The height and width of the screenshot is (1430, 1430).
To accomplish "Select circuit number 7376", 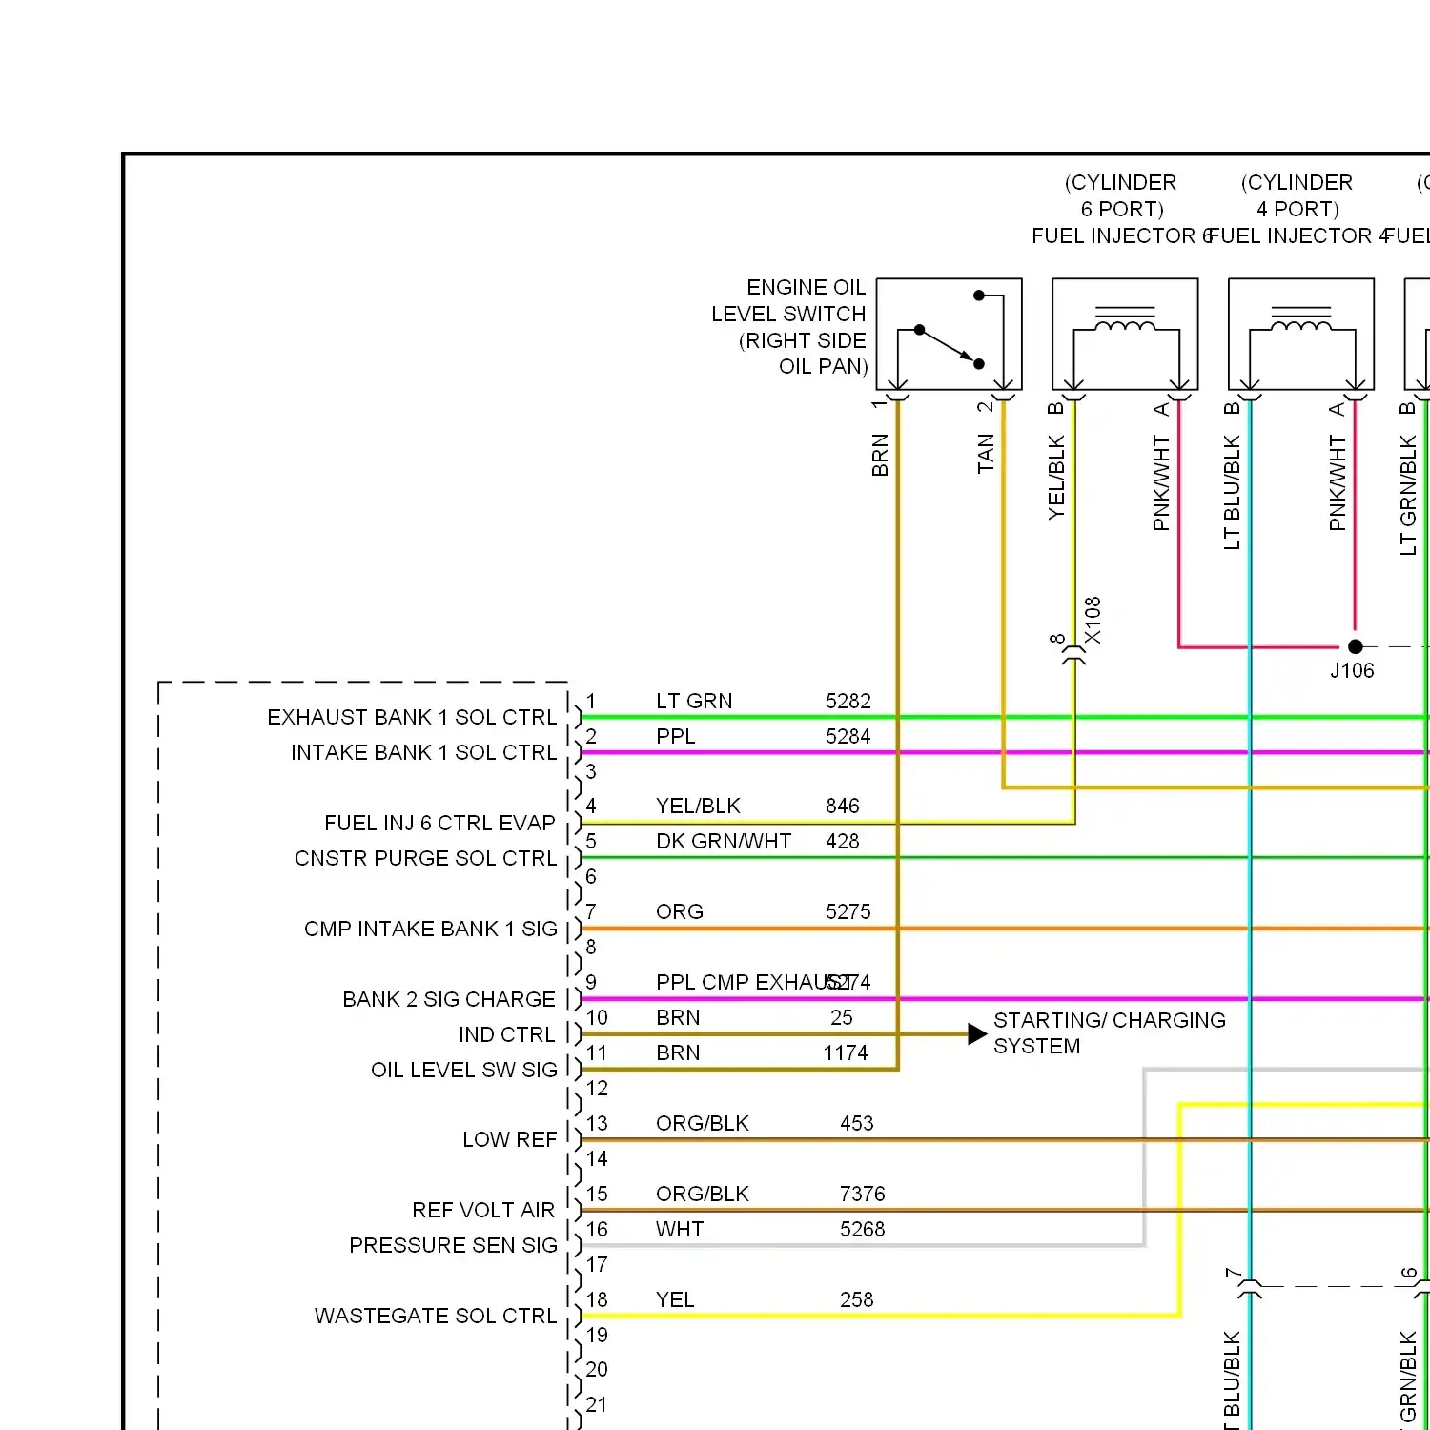I will click(x=863, y=1194).
